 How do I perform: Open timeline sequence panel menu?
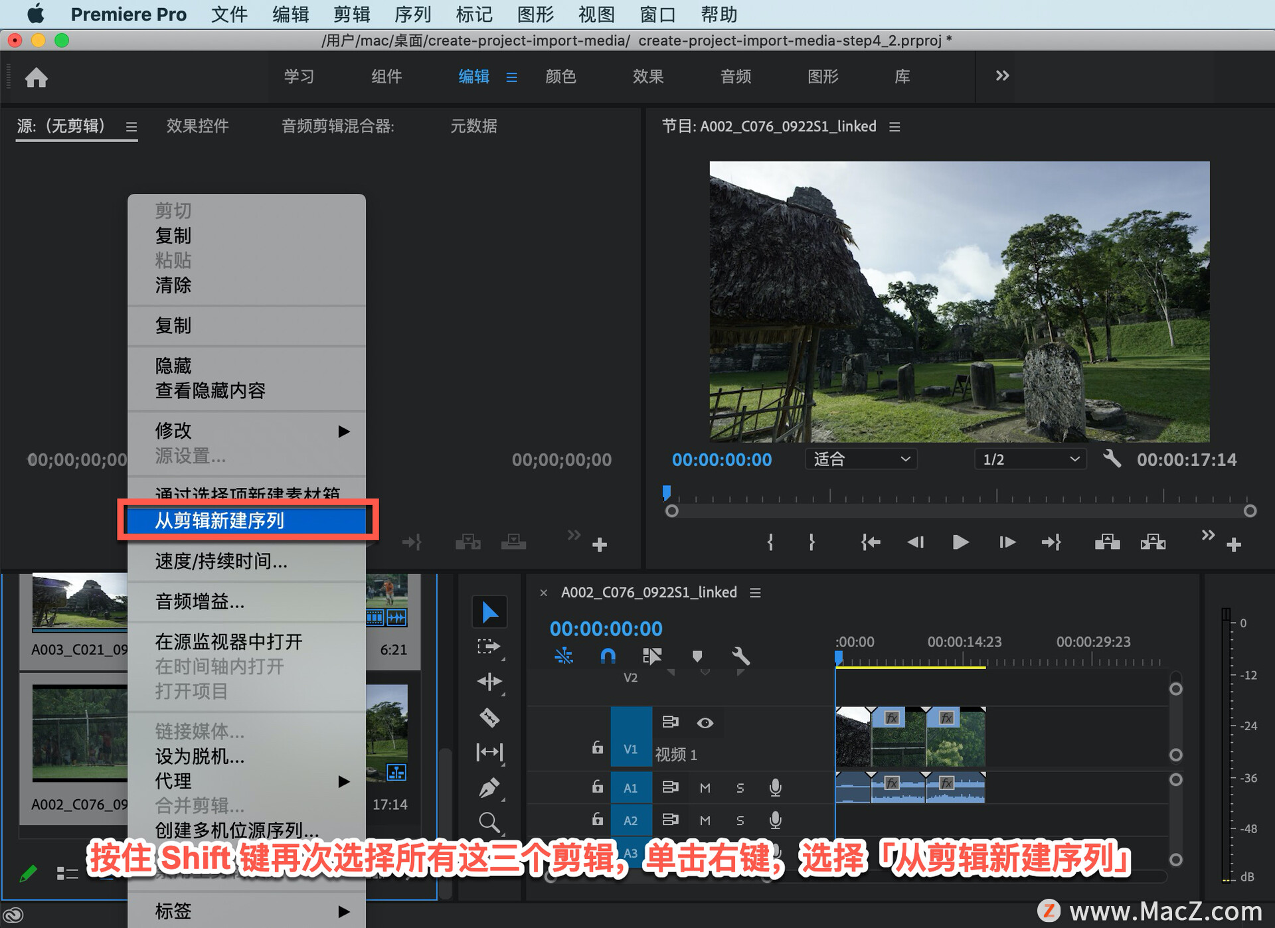pos(755,592)
